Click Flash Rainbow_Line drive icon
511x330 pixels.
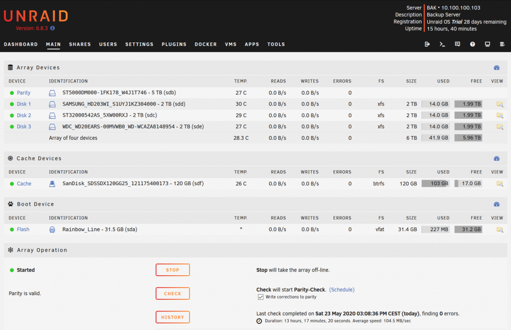click(x=52, y=230)
